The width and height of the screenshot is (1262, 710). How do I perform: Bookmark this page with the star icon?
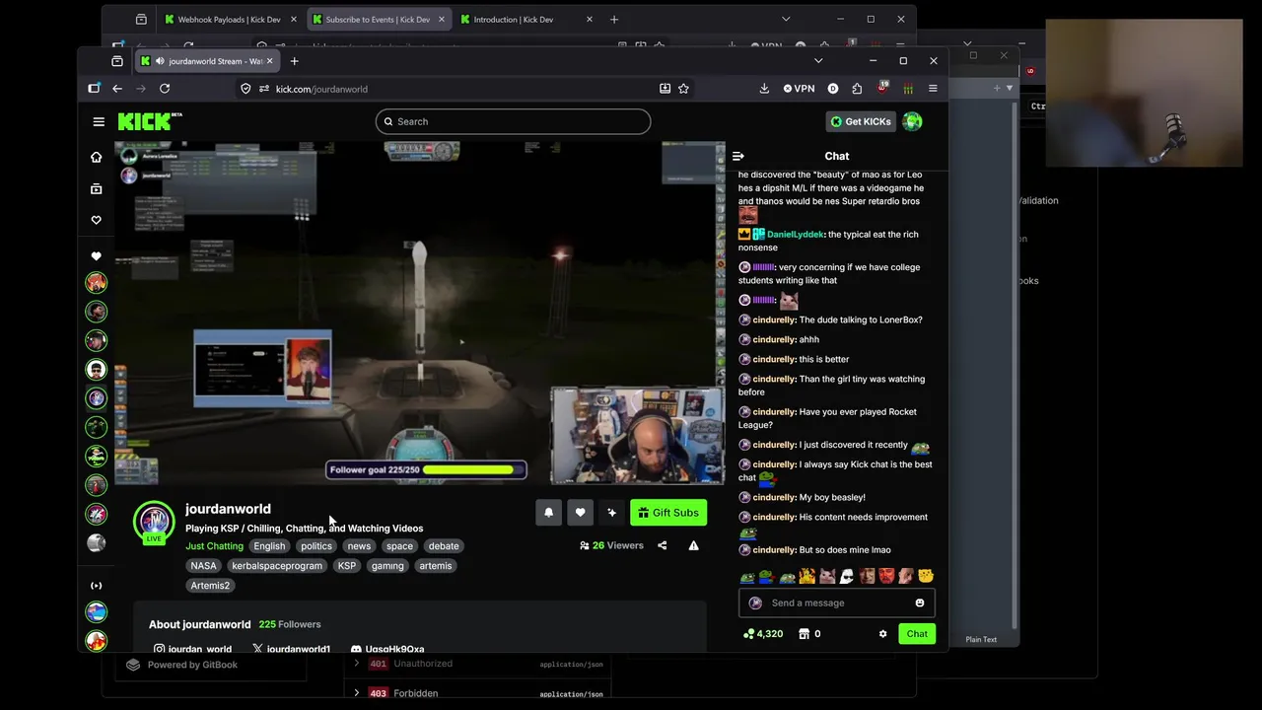683,89
